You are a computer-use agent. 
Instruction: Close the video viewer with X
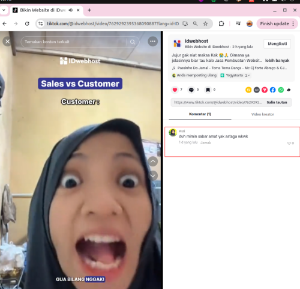click(8, 41)
